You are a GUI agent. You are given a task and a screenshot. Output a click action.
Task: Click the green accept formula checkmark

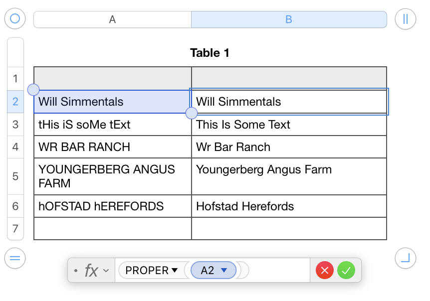[x=346, y=271]
